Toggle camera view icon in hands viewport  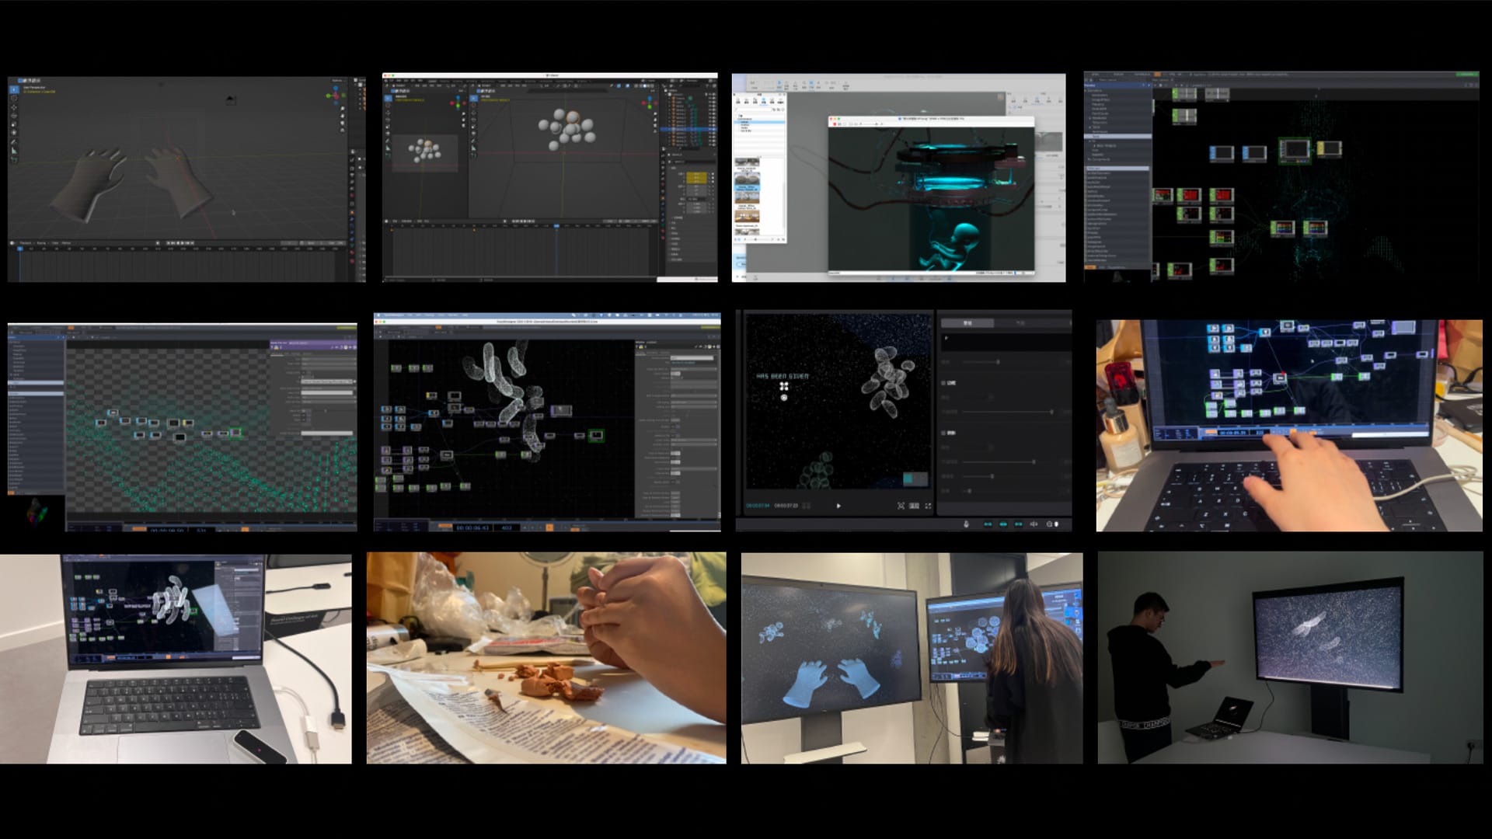point(343,123)
